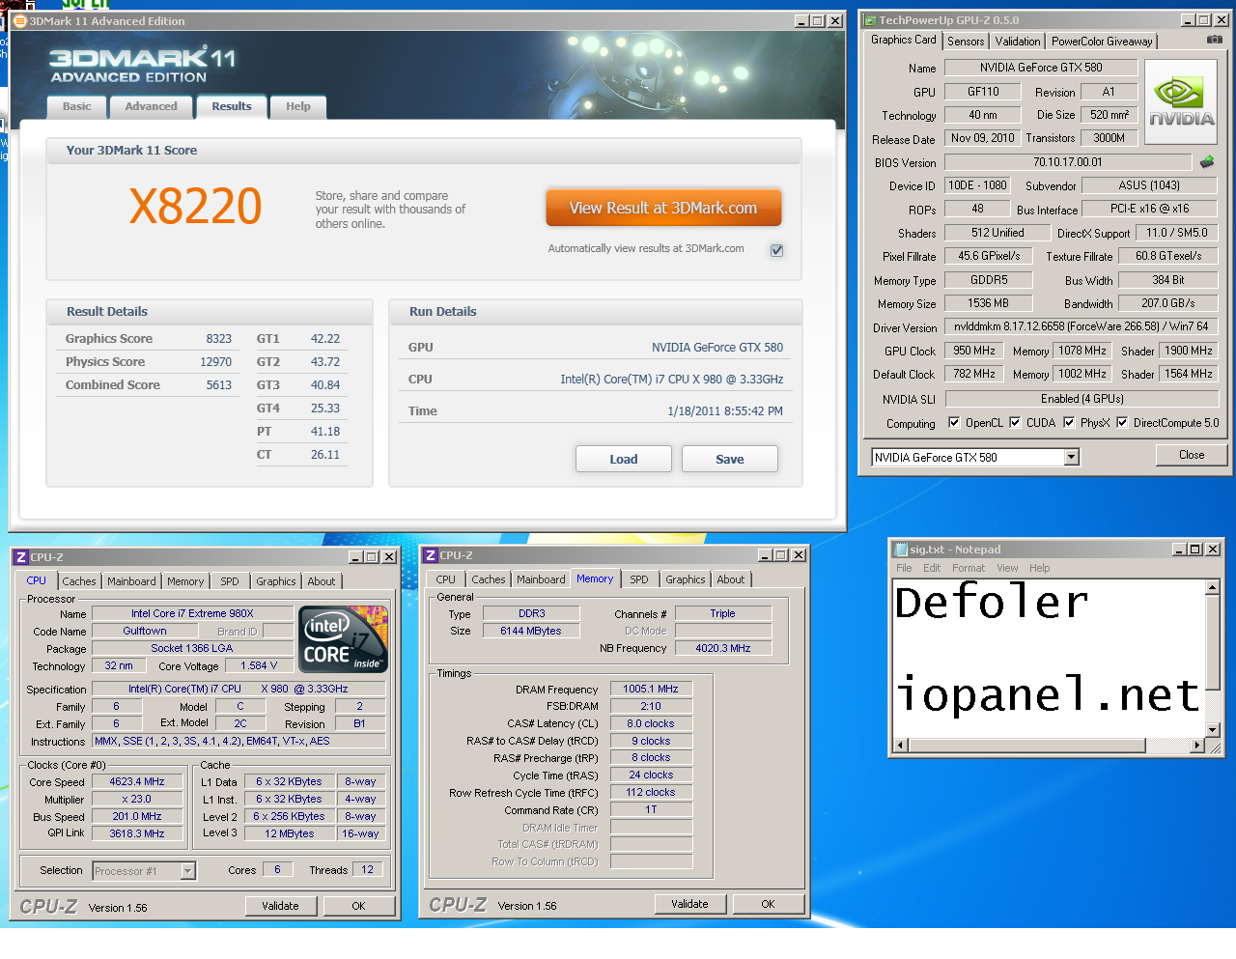Screen dimensions: 1236x959
Task: Click the left CPU-Z window title icon
Action: (x=21, y=557)
